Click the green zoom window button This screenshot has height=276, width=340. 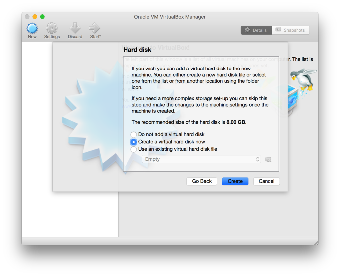(42, 17)
